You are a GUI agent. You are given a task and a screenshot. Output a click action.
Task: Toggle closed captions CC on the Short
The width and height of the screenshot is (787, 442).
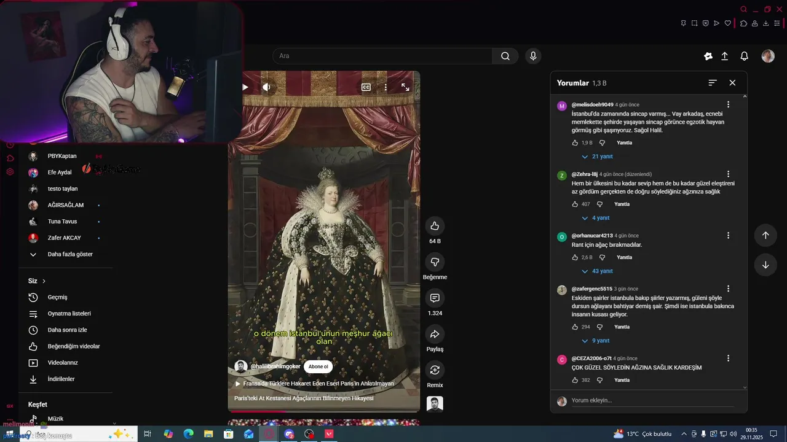366,87
